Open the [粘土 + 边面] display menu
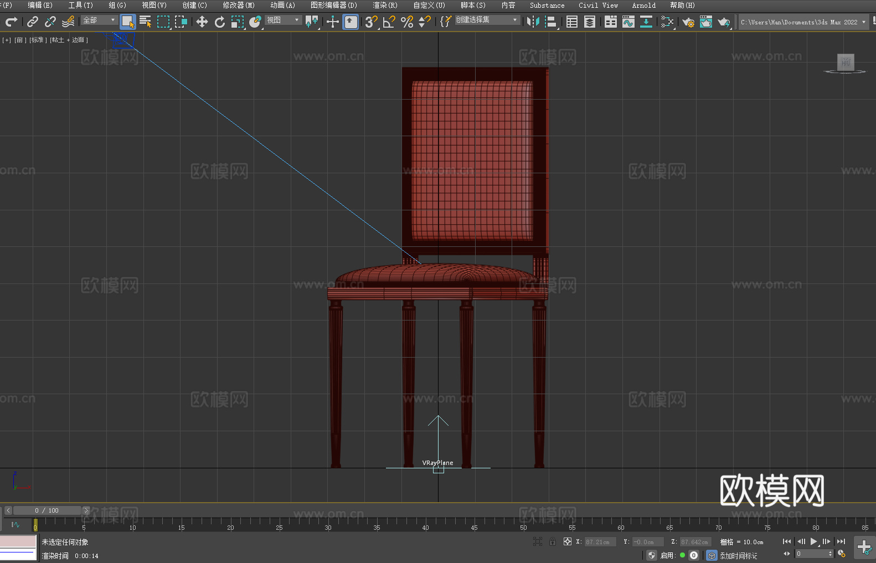The height and width of the screenshot is (563, 876). click(x=69, y=40)
